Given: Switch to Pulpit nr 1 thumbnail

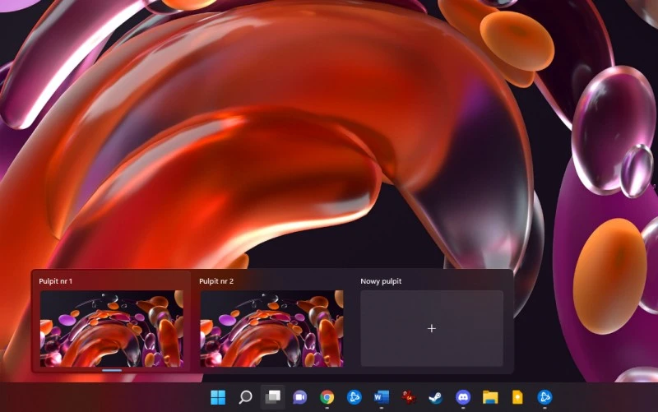Looking at the screenshot, I should 111,328.
